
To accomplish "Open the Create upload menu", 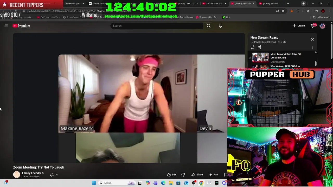I will tap(299, 26).
